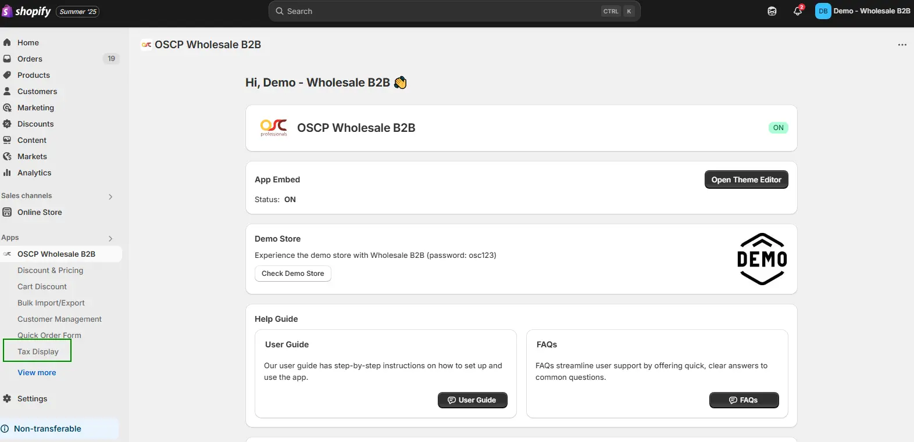This screenshot has width=914, height=442.
Task: Click the Summer '25 edition badge
Action: [78, 12]
